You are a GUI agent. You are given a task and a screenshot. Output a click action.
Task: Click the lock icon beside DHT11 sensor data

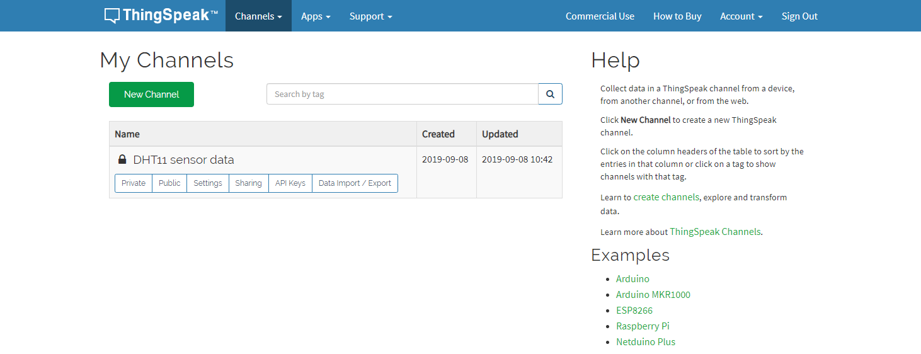pos(122,159)
